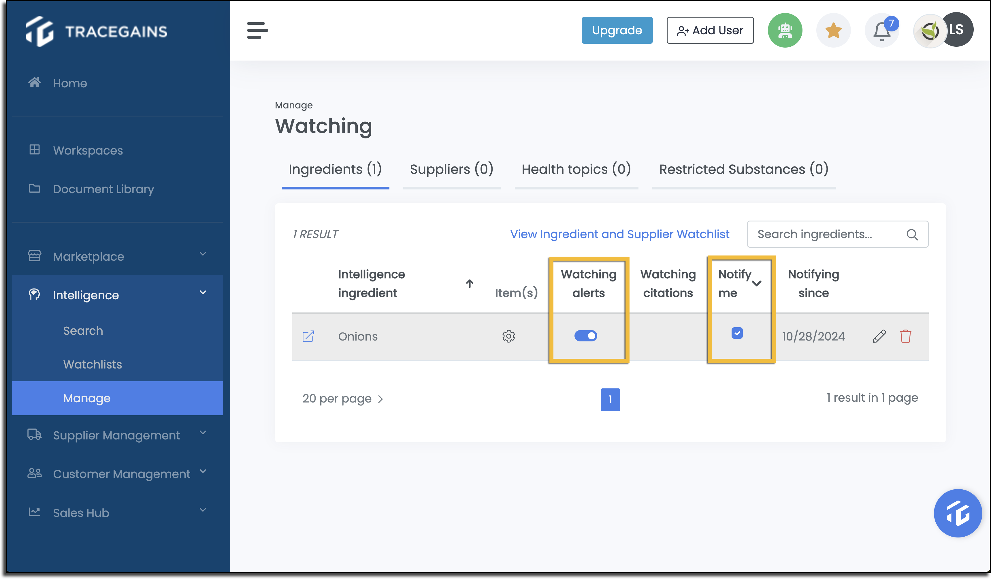Screen dimensions: 991x579
Task: Click the Marketplace storefront icon
Action: pyautogui.click(x=35, y=256)
